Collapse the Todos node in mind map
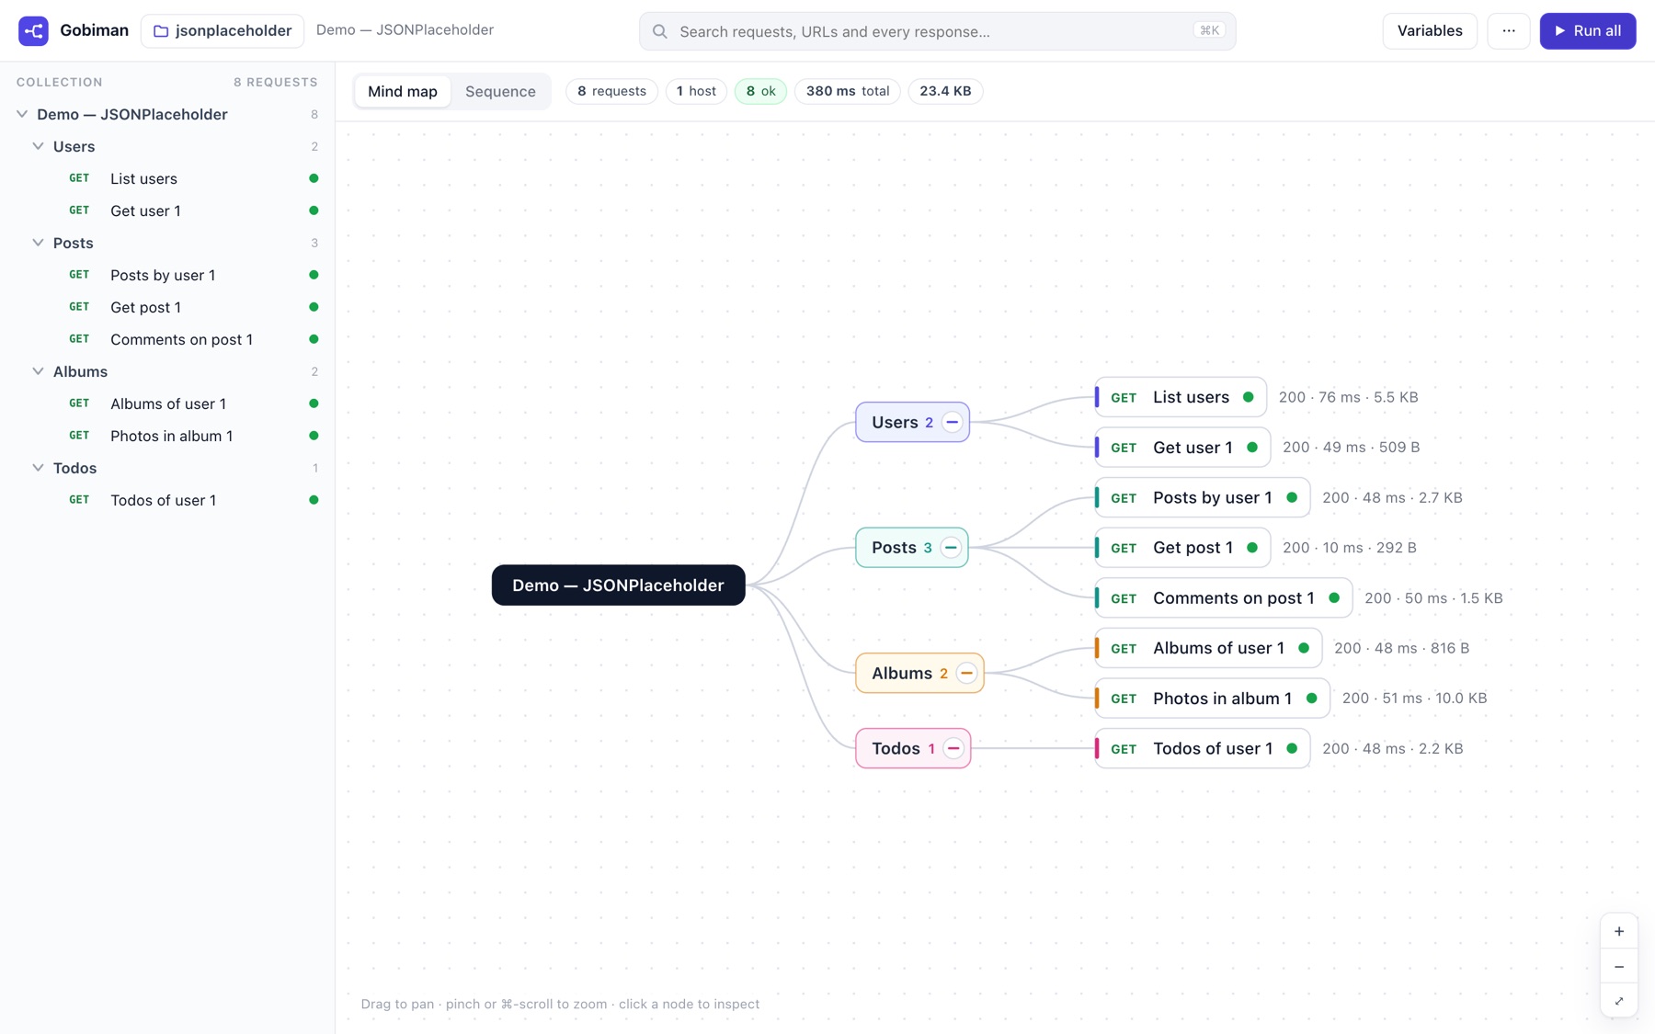Image resolution: width=1655 pixels, height=1034 pixels. pyautogui.click(x=953, y=748)
